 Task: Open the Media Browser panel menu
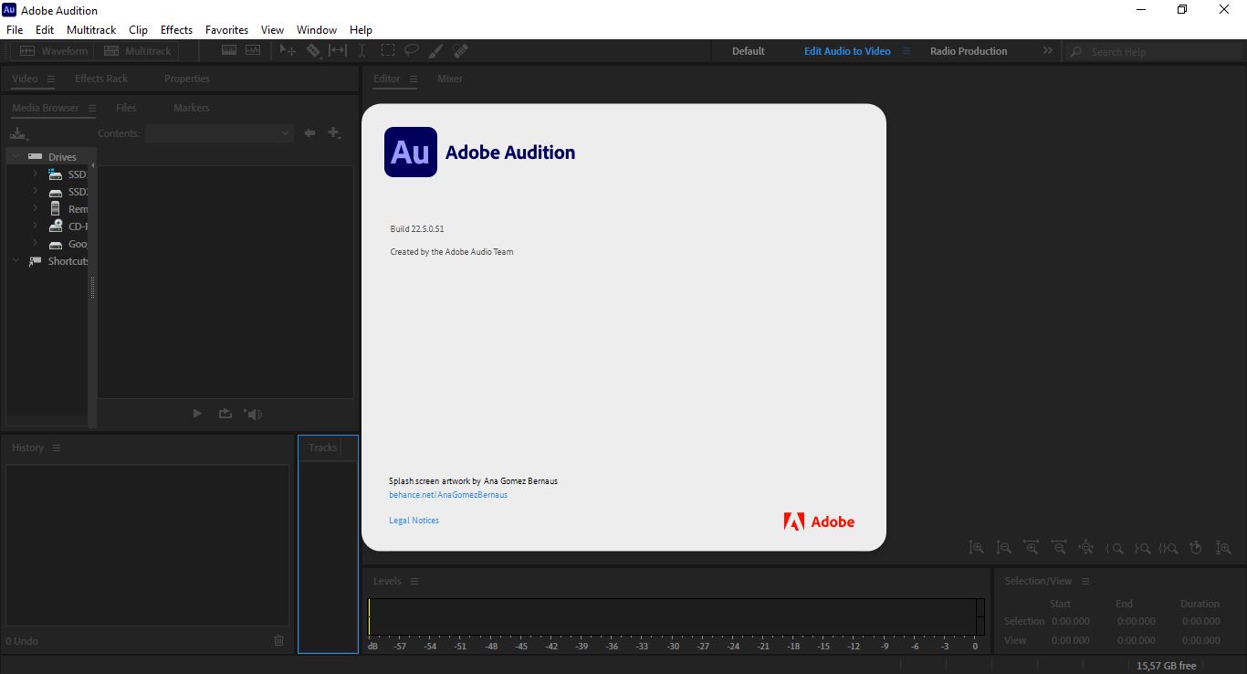pyautogui.click(x=91, y=108)
